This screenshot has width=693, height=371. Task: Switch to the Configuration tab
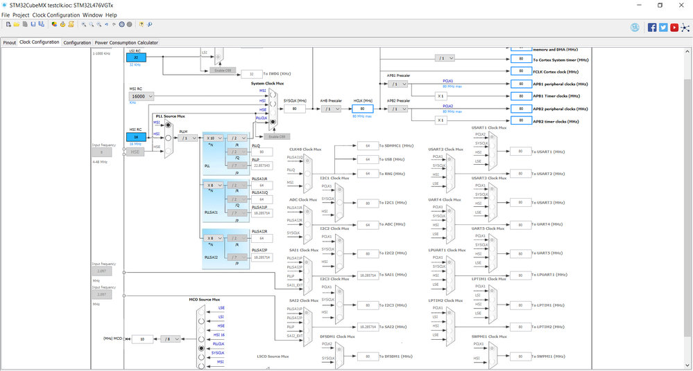[x=77, y=43]
